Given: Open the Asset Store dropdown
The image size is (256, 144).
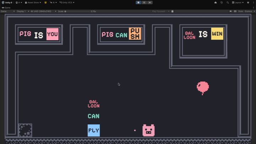Looking at the screenshot, I should coord(33,2).
